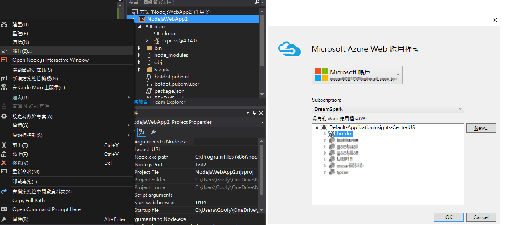Click the Azure cloud logo icon
This screenshot has width=506, height=225.
pyautogui.click(x=289, y=49)
